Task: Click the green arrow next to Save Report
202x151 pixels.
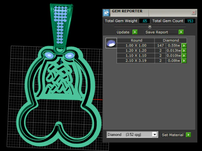Action: (181, 32)
